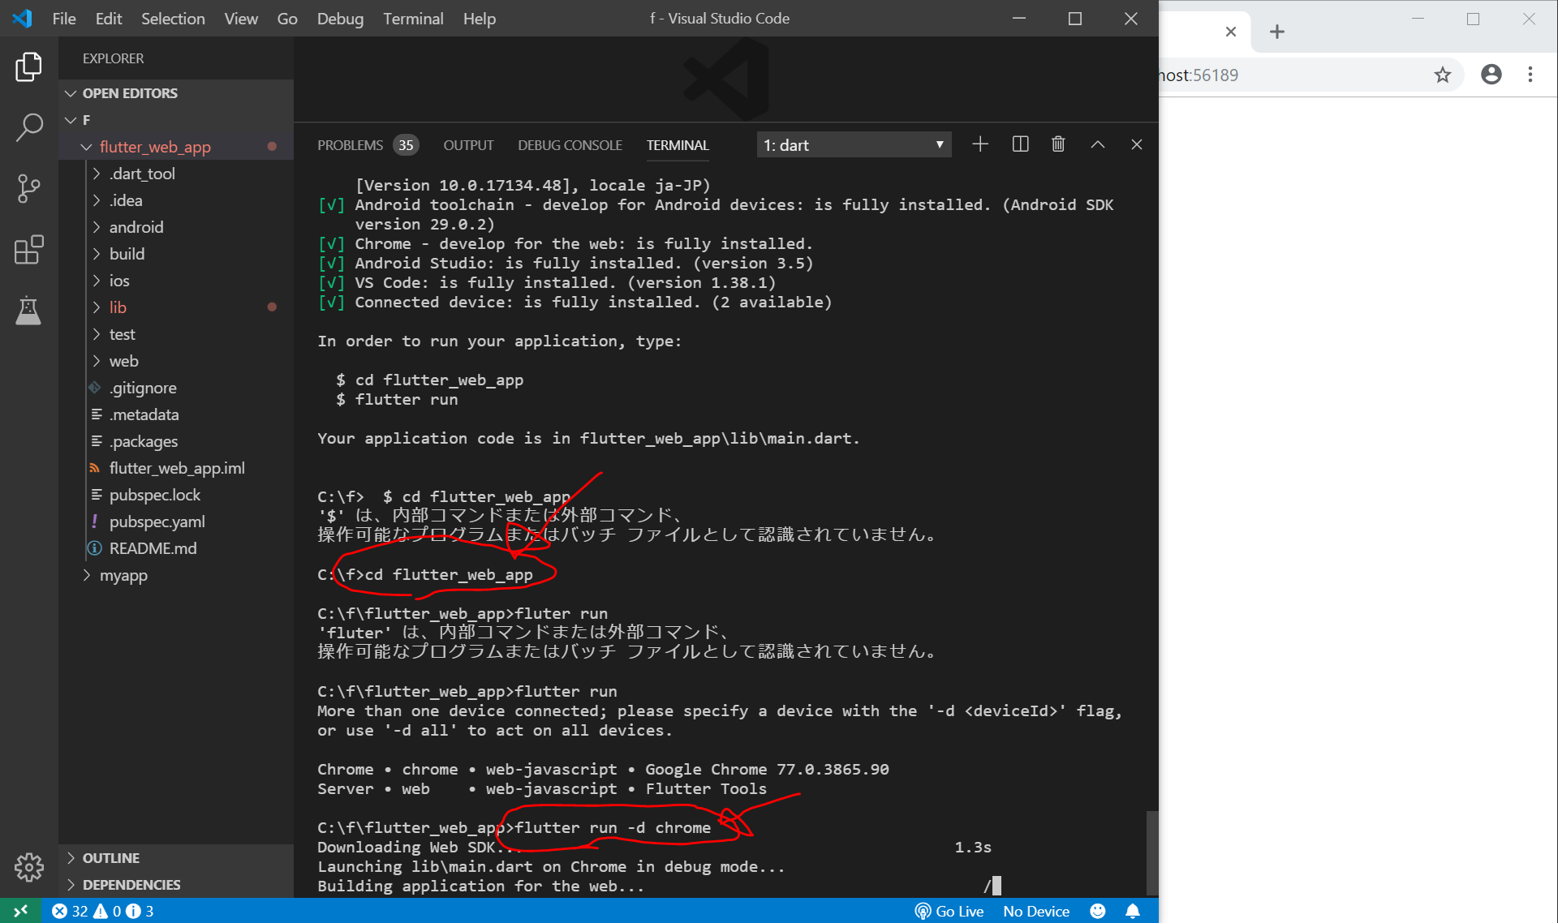Split the terminal pane
Screen dimensions: 1558x923
click(x=1020, y=144)
